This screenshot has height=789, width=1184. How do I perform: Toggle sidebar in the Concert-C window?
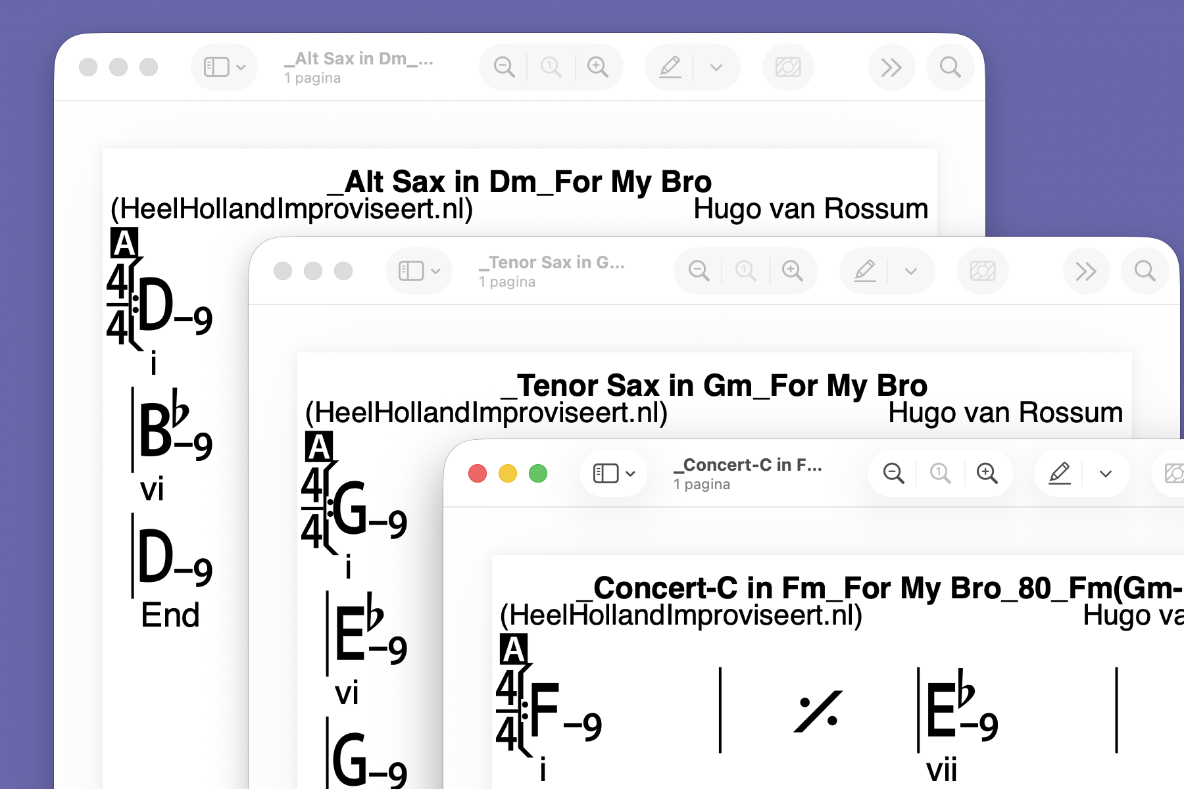[x=606, y=473]
